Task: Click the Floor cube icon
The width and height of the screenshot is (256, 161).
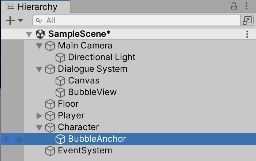Action: [x=50, y=104]
